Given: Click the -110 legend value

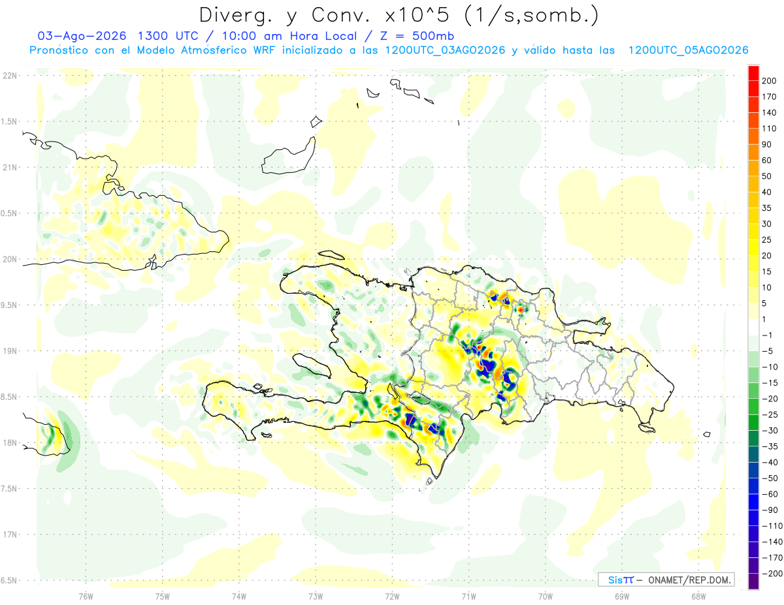Looking at the screenshot, I should (x=772, y=526).
